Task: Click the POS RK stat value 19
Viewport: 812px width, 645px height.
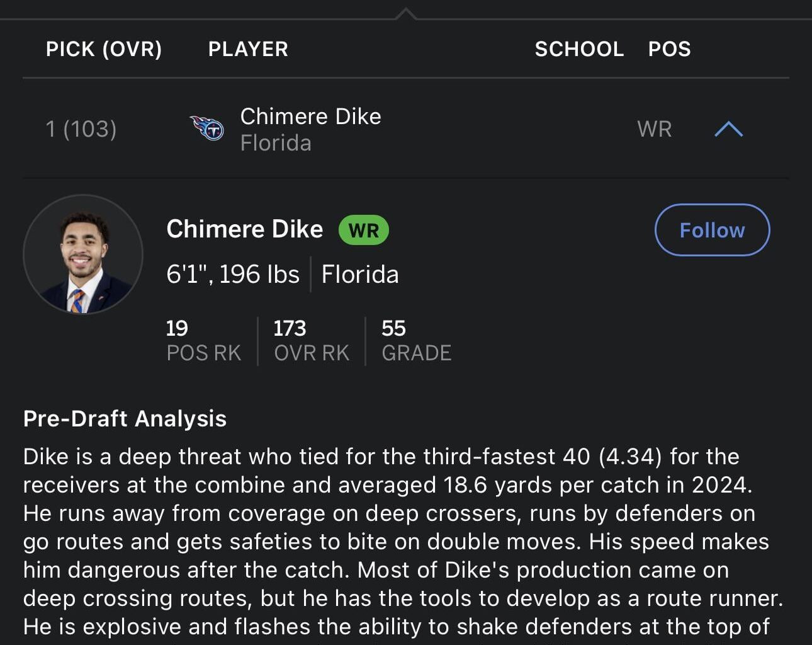Action: 177,328
